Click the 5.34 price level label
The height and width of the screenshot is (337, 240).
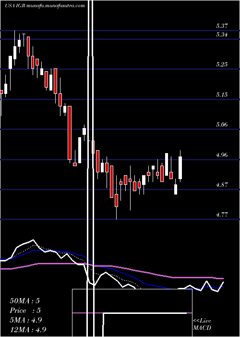[x=222, y=34]
